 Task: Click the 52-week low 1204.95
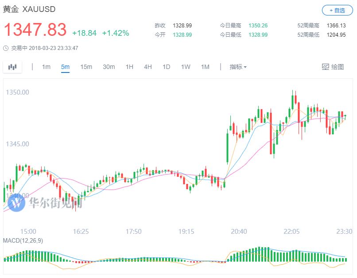[336, 35]
